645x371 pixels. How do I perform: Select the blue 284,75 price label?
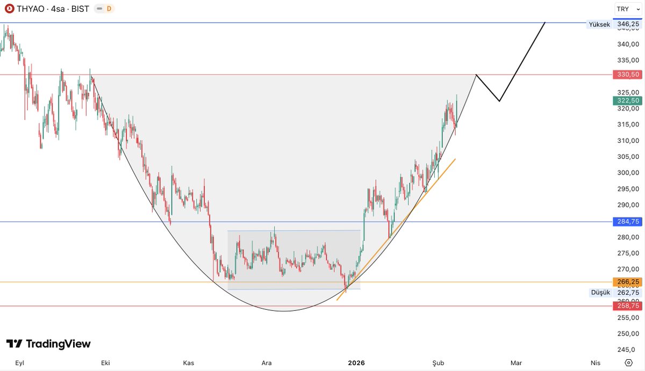(628, 222)
